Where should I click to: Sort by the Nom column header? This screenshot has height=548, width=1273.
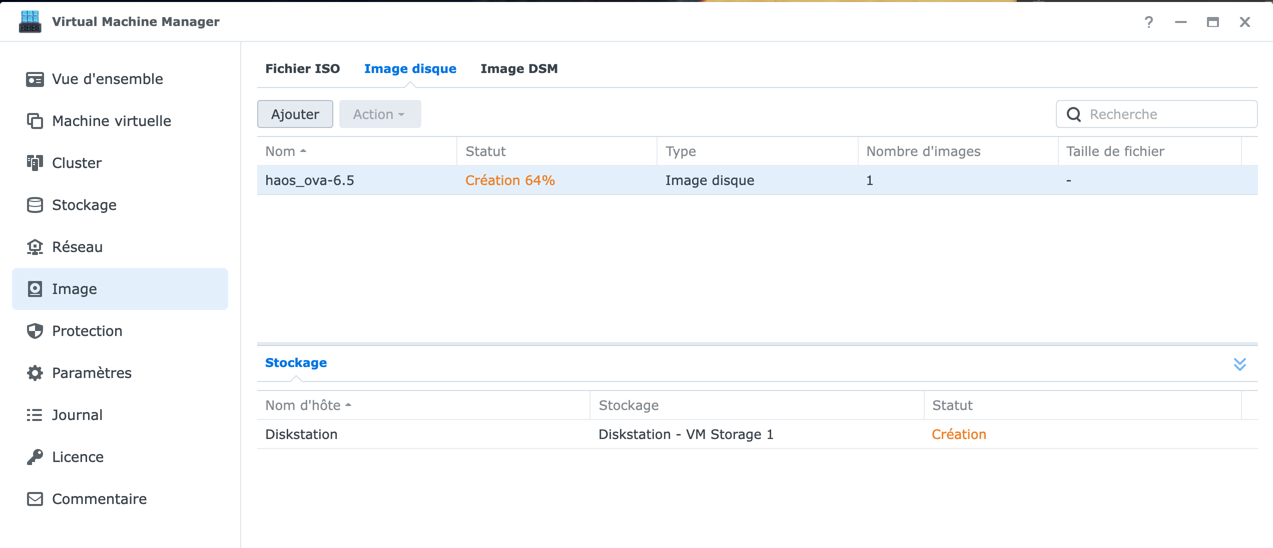coord(357,151)
